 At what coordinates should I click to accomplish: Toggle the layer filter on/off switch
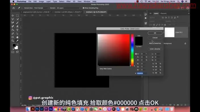[x=178, y=17]
